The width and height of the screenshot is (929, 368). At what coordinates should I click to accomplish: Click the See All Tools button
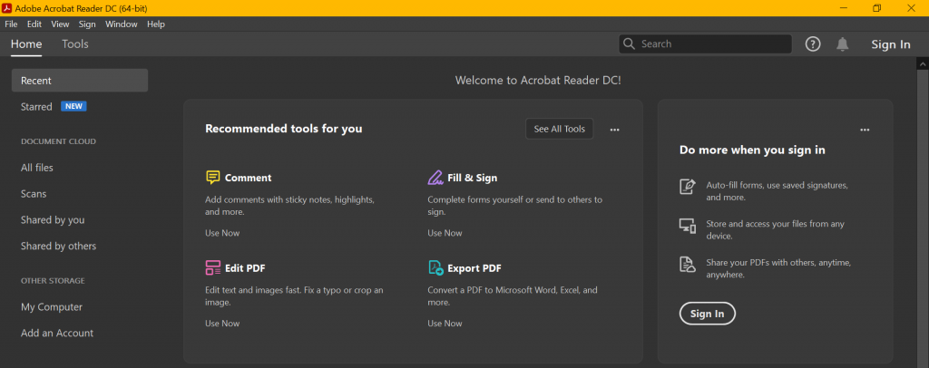[559, 129]
